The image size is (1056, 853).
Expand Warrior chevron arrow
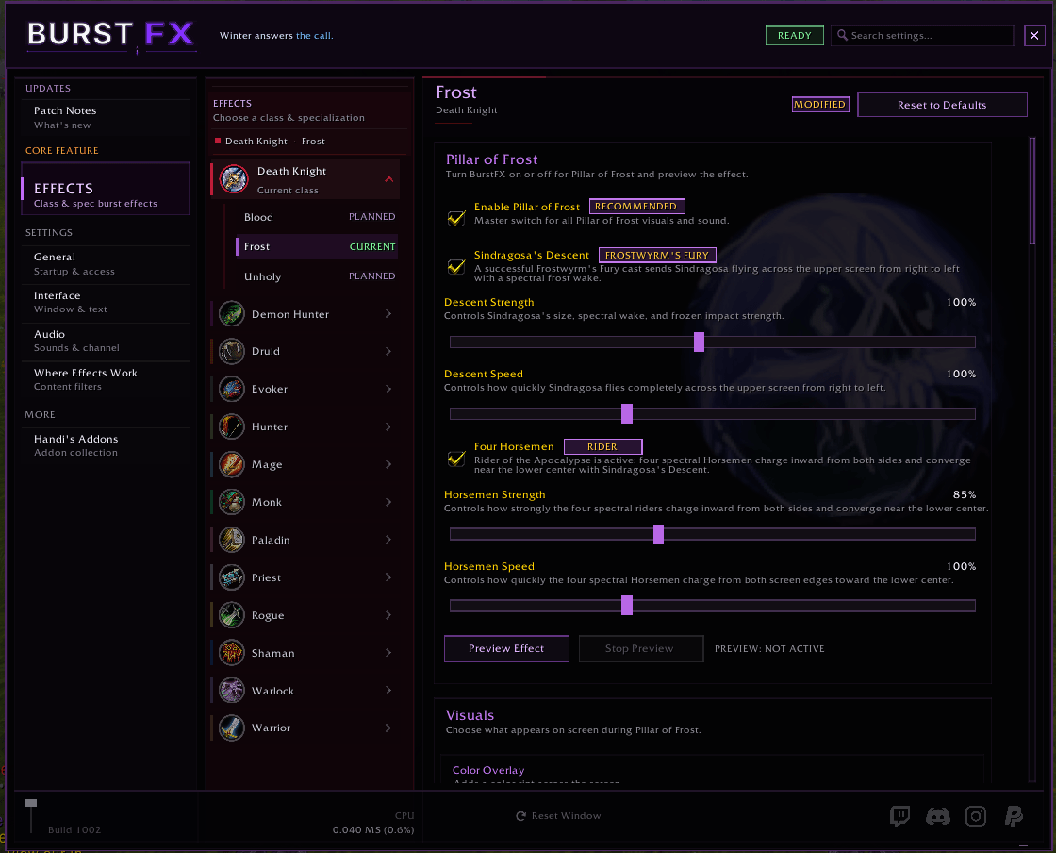pyautogui.click(x=388, y=728)
